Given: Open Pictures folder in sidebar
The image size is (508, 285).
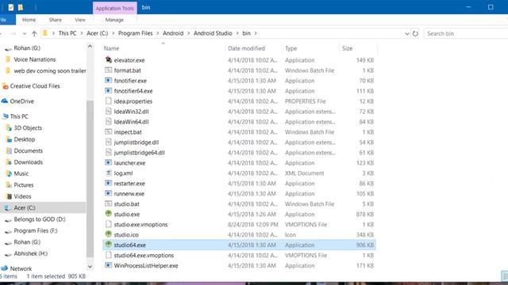Looking at the screenshot, I should pos(23,184).
